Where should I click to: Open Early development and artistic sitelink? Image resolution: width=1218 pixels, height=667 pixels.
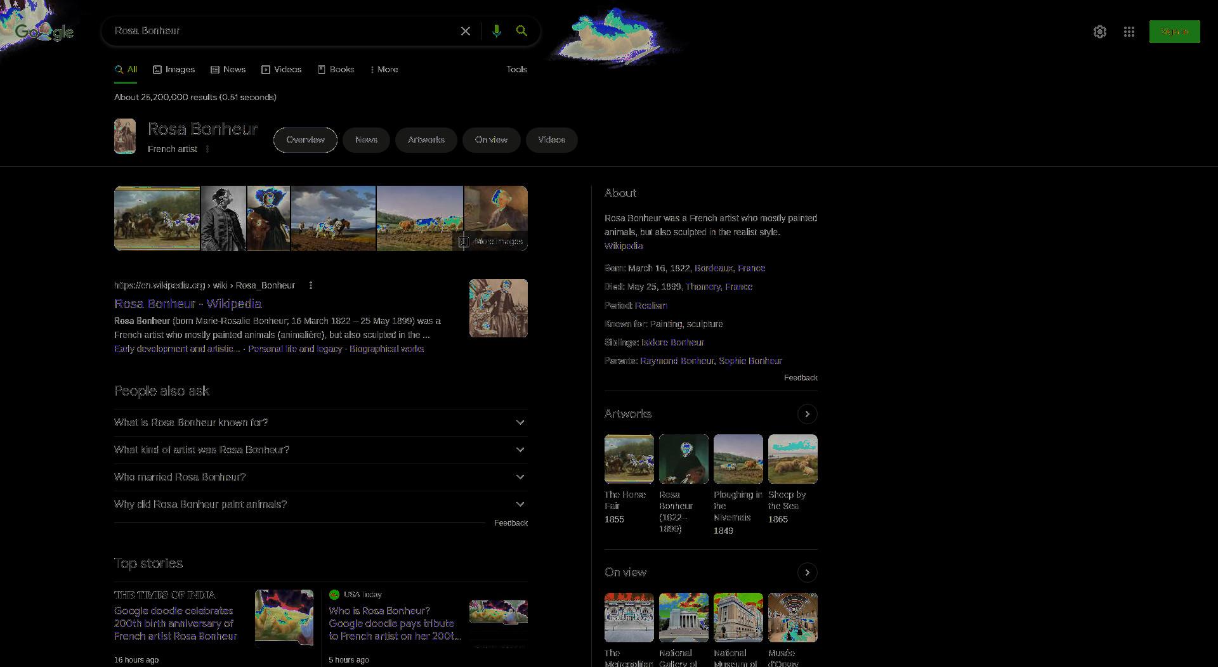click(x=177, y=349)
